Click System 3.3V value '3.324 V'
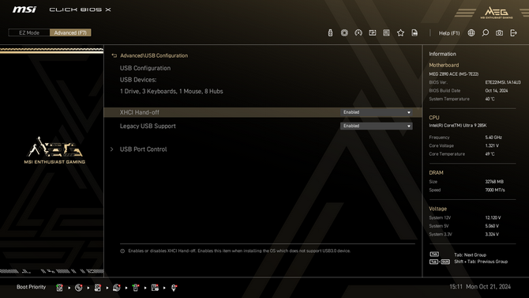 [x=492, y=234]
